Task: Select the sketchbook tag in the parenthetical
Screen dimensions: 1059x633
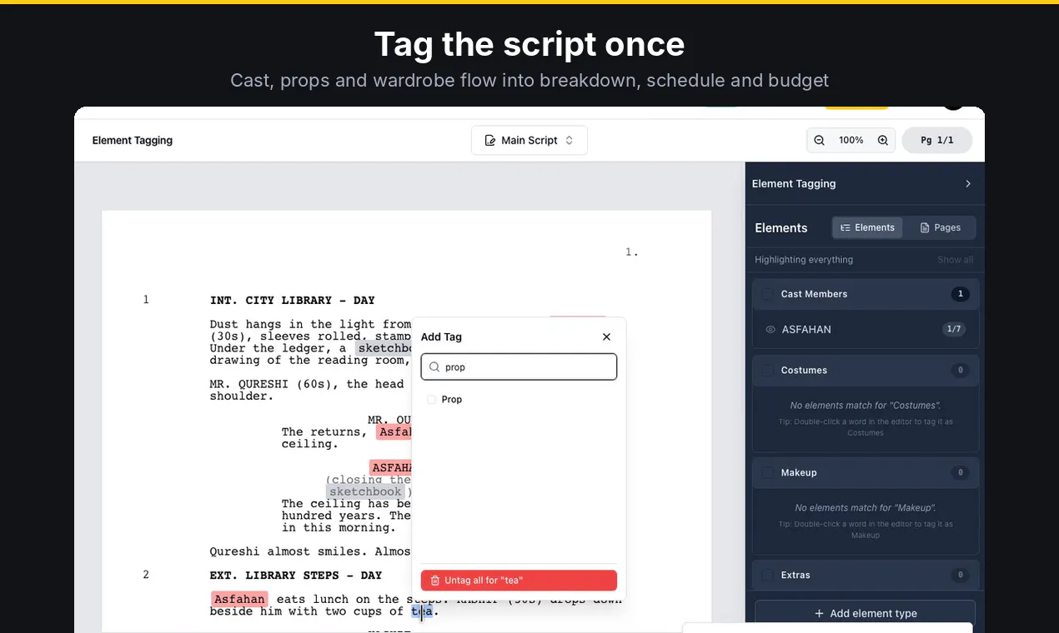Action: point(365,492)
